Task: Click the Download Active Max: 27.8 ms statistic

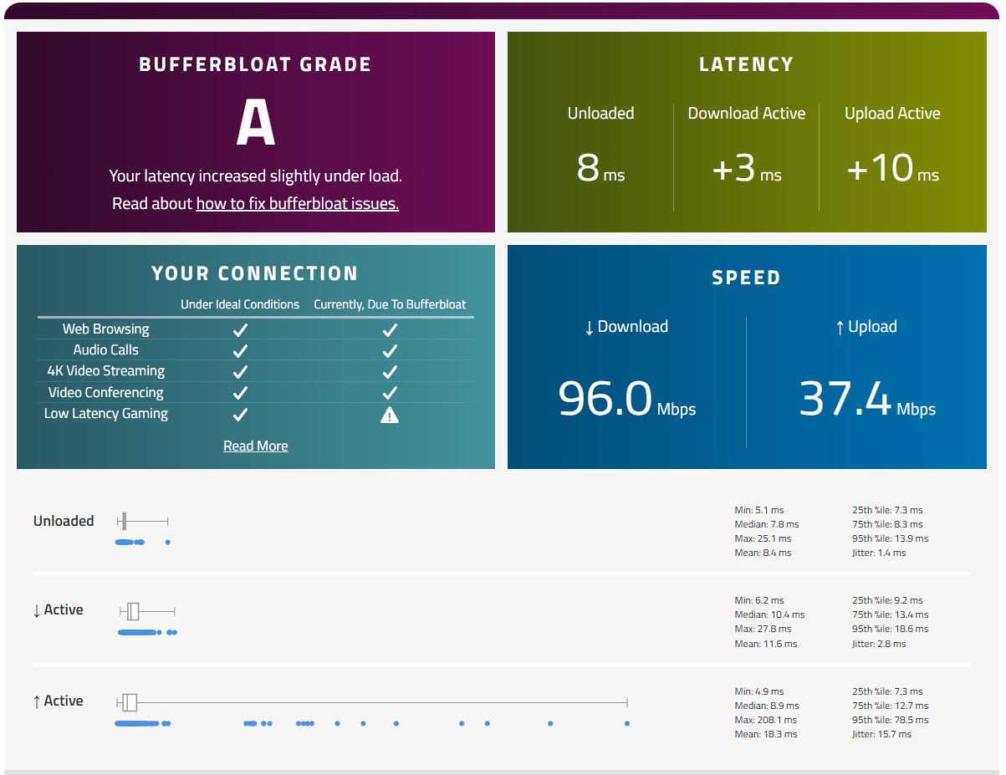Action: pyautogui.click(x=763, y=629)
